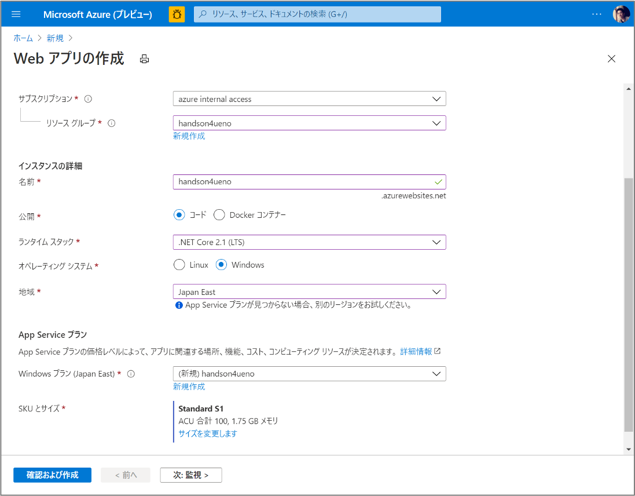The height and width of the screenshot is (496, 635).
Task: Click 新規作成 under Windows plan
Action: click(189, 386)
